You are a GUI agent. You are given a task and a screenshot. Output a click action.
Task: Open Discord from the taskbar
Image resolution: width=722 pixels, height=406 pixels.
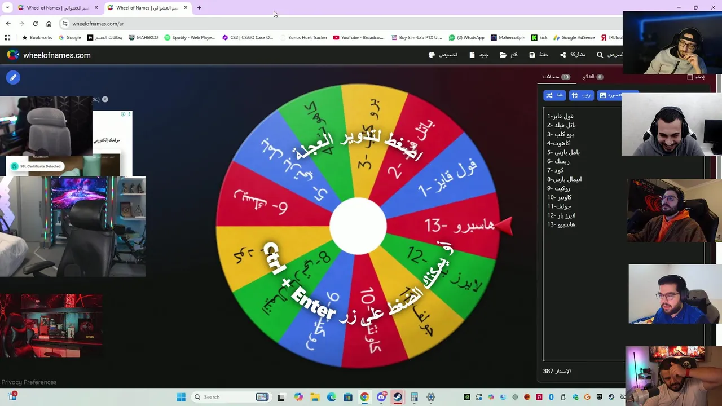coord(382,397)
